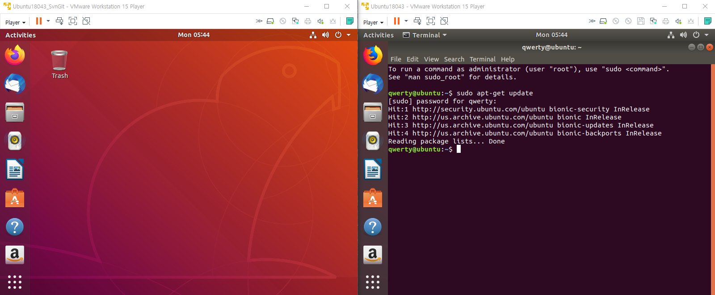Viewport: 715px width, 295px height.
Task: Click network adapter icon in right Ubuntu18043 player
Action: 653,21
